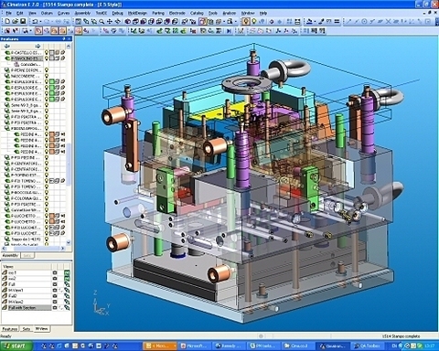Toggle light bulb visibility for first tree item

47,52
